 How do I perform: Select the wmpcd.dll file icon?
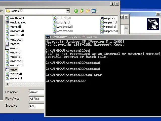point(102,27)
